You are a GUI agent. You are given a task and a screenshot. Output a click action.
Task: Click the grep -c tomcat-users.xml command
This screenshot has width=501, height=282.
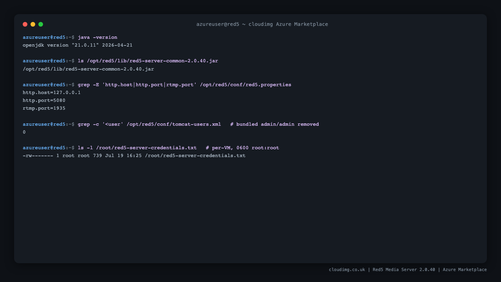tap(150, 124)
